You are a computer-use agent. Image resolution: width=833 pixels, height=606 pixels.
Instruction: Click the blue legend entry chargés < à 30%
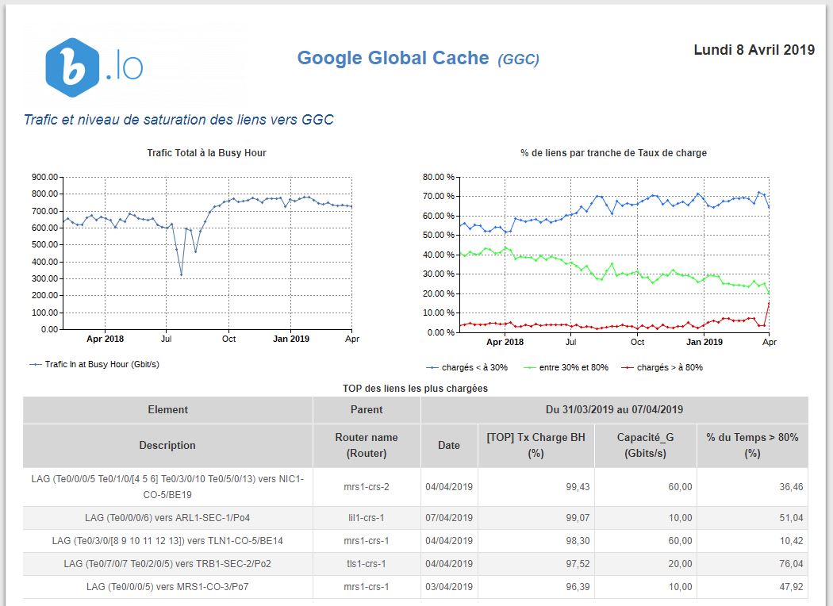pyautogui.click(x=467, y=367)
